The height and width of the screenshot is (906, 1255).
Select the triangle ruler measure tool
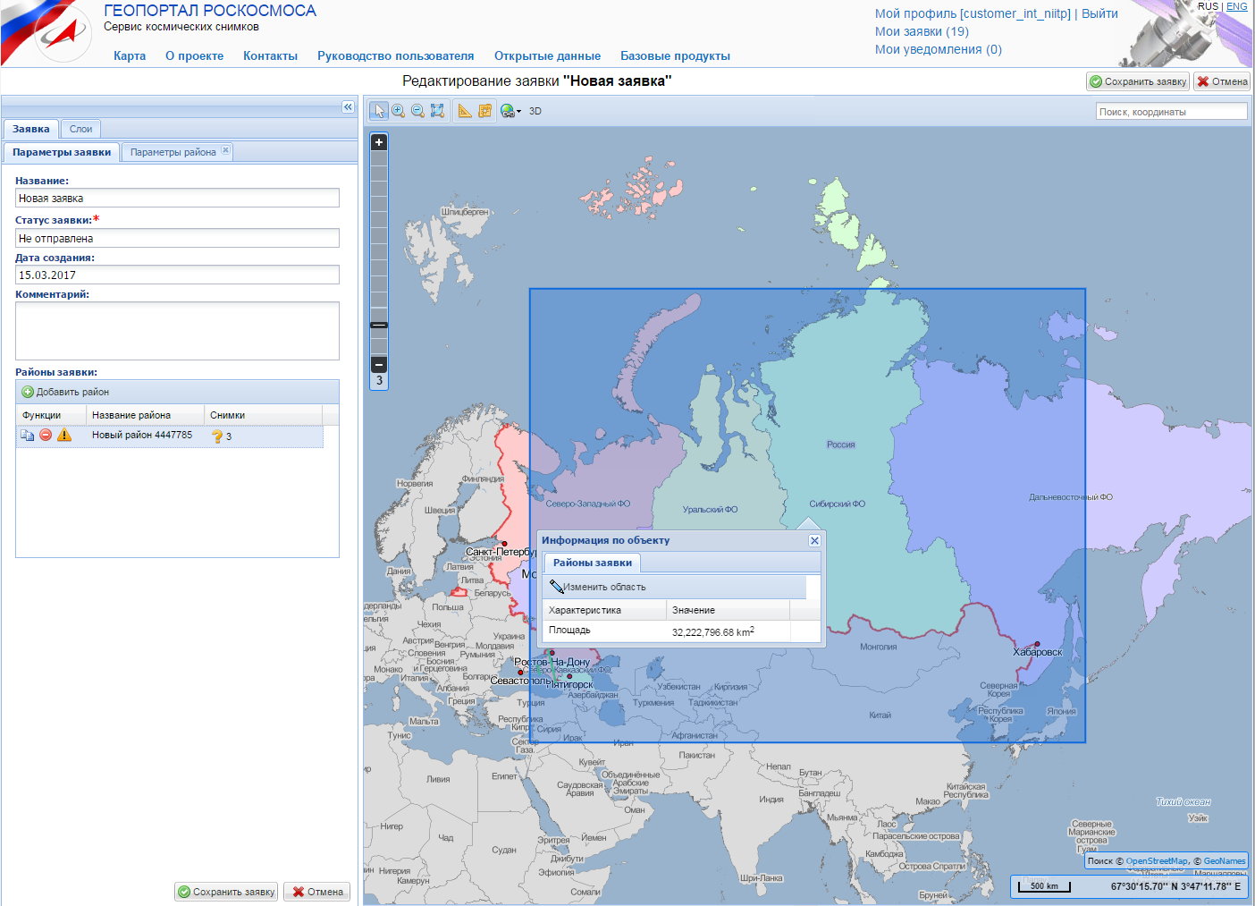tap(465, 111)
